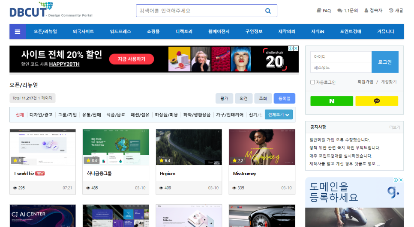Click the 도메인을 등록하세요 ad
Image resolution: width=414 pixels, height=227 pixels.
click(354, 202)
